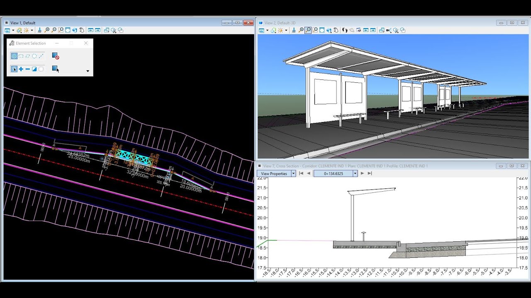The height and width of the screenshot is (298, 531).
Task: Choose Circle selection method in Element Selection
Action: pos(34,56)
